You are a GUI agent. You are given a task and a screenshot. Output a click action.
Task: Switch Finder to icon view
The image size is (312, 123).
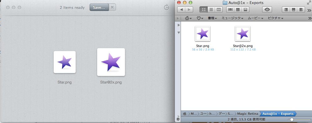[204, 10]
